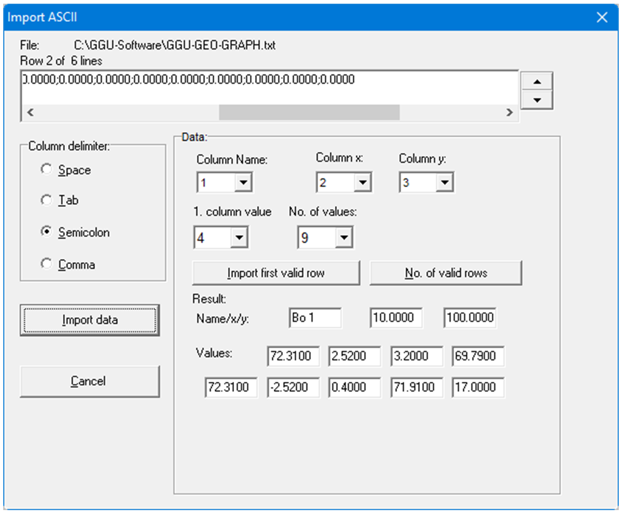The image size is (628, 517).
Task: Click the up arrow to view previous row
Action: coord(537,81)
